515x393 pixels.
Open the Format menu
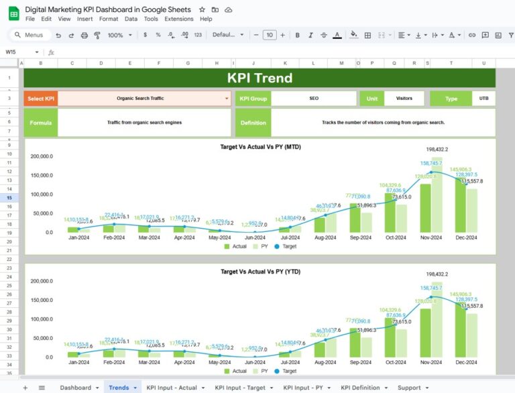(x=109, y=19)
